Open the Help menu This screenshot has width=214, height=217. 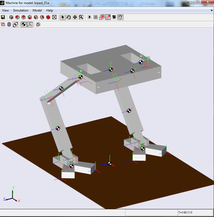[50, 10]
